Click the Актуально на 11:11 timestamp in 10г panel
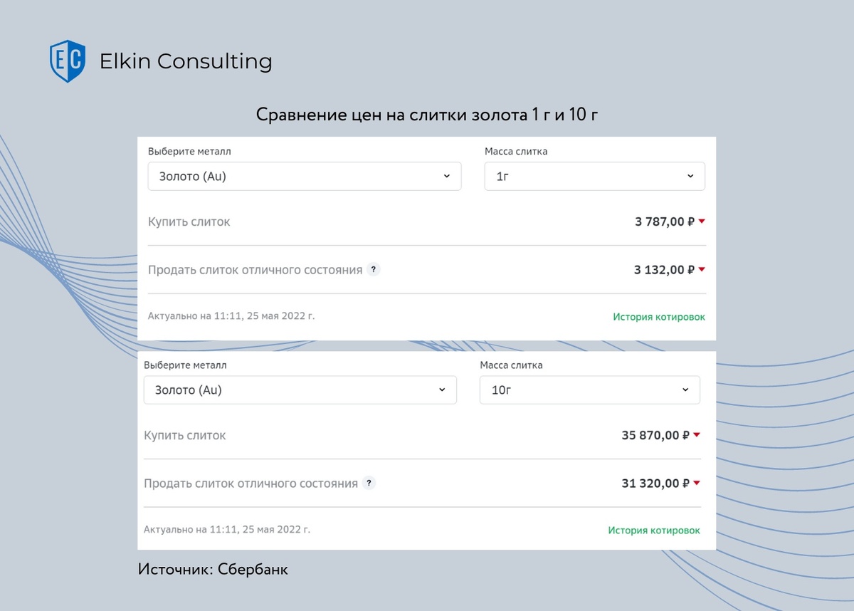854x611 pixels. pyautogui.click(x=227, y=529)
